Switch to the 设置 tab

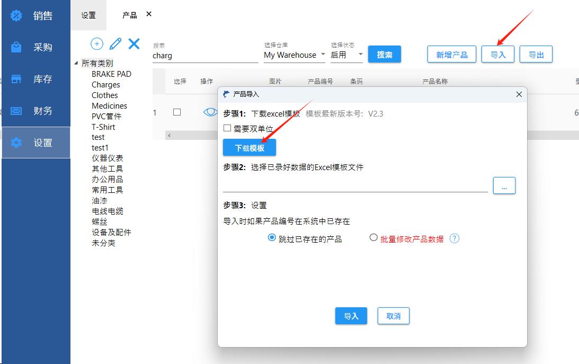tap(88, 15)
